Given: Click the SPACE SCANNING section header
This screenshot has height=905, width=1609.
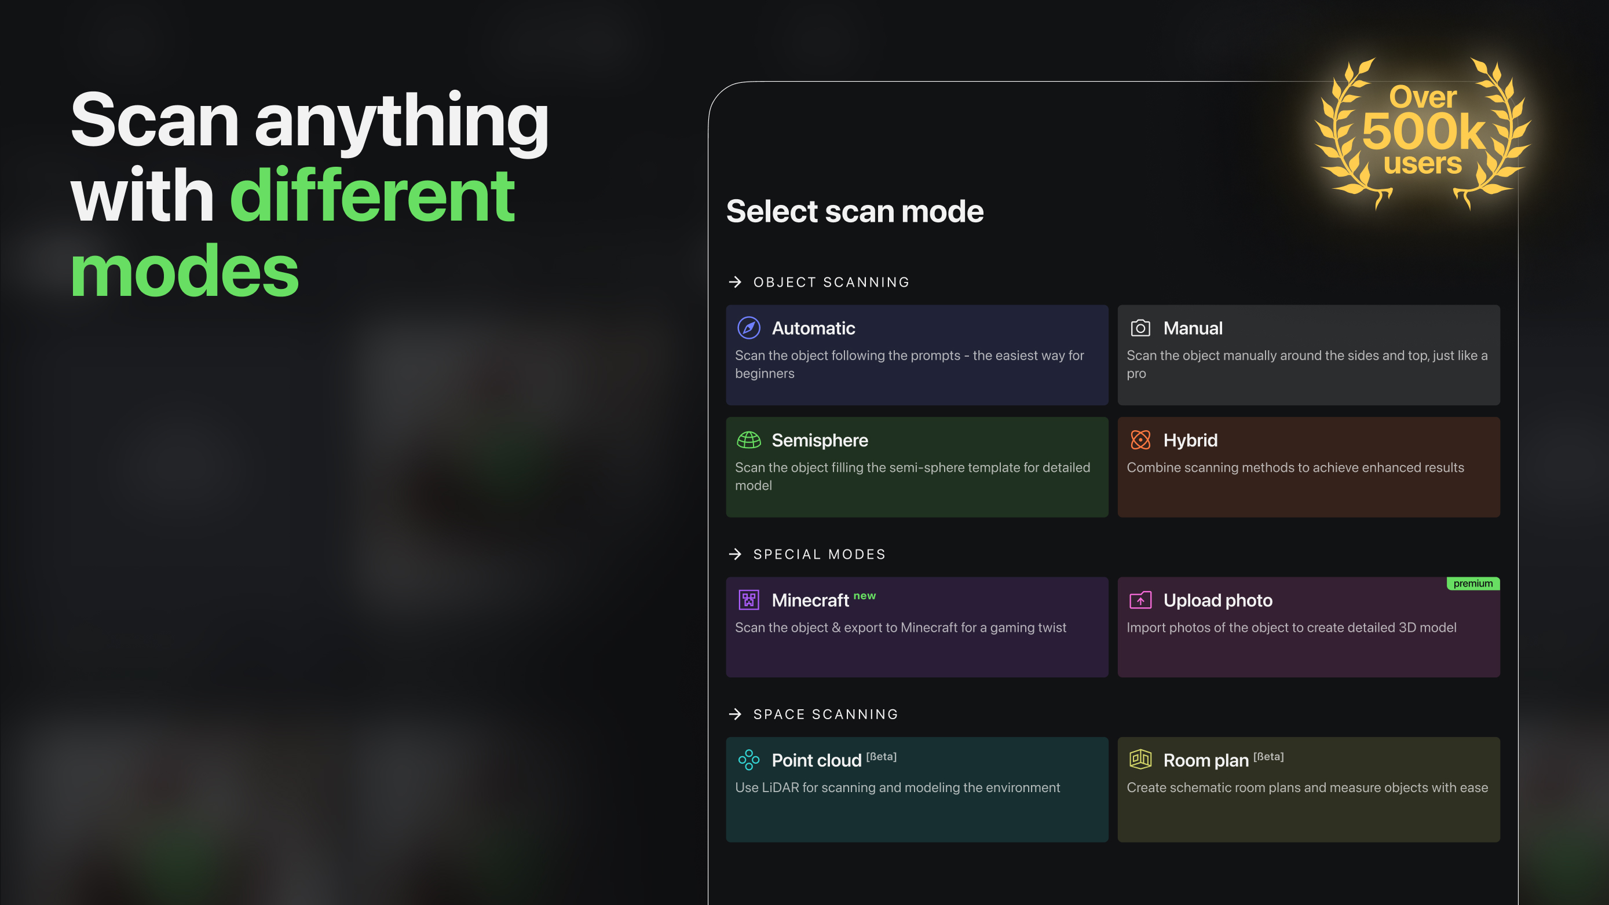Looking at the screenshot, I should pos(825,715).
